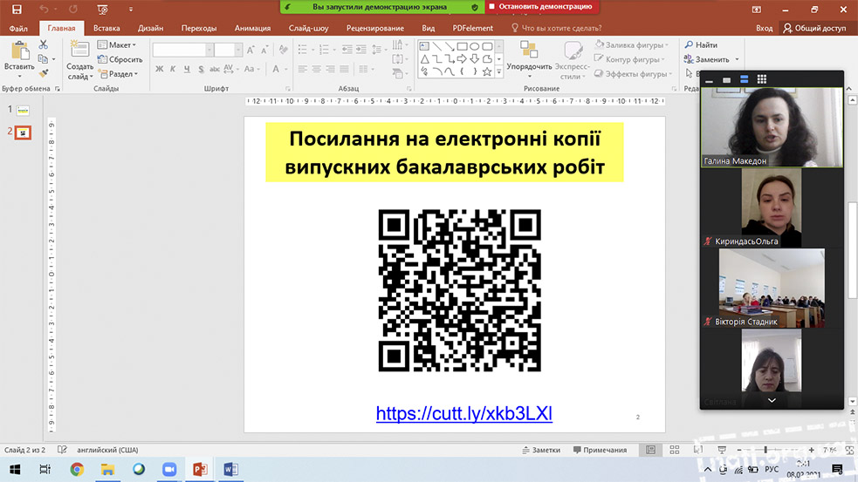The image size is (858, 482).
Task: Select the star shape in the shapes gallery
Action: tap(486, 71)
